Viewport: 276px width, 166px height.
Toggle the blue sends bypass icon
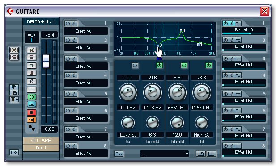(31, 104)
